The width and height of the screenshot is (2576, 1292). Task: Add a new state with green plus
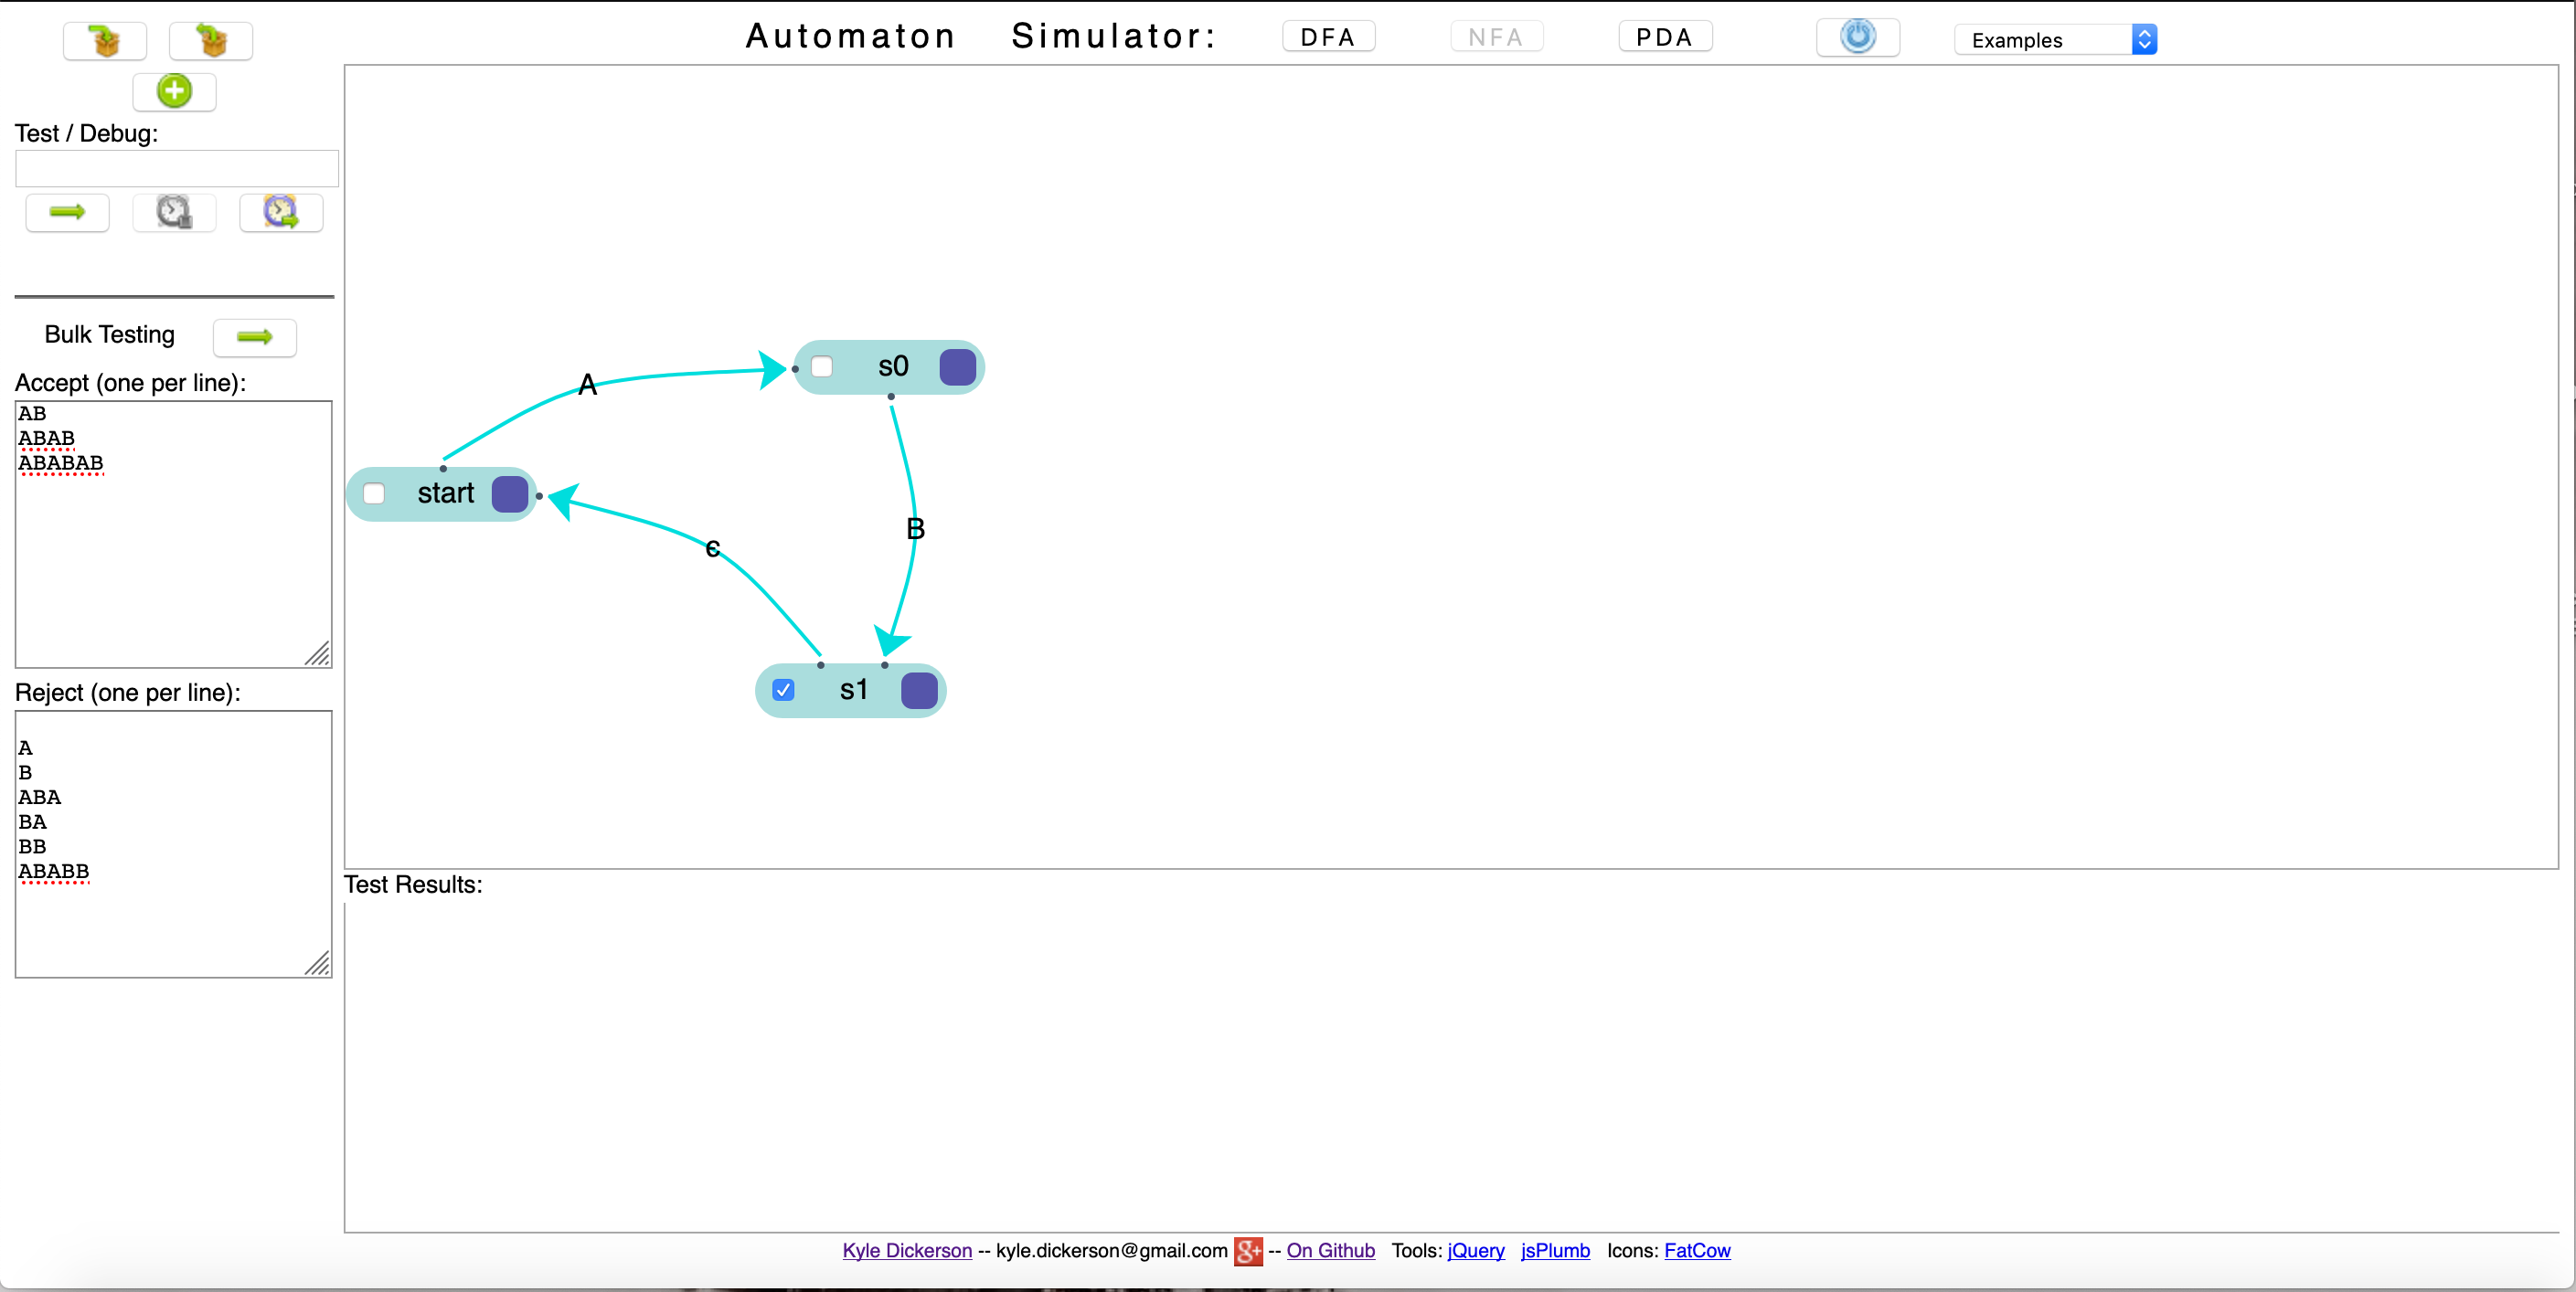174,92
